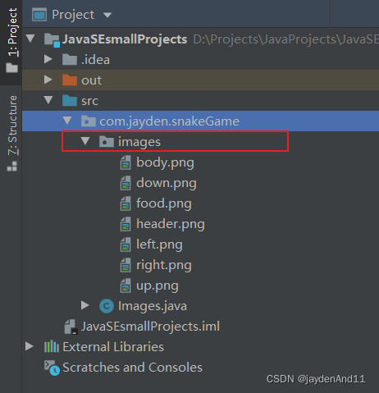Collapse the images folder arrow
Image resolution: width=379 pixels, height=393 pixels.
(x=85, y=140)
